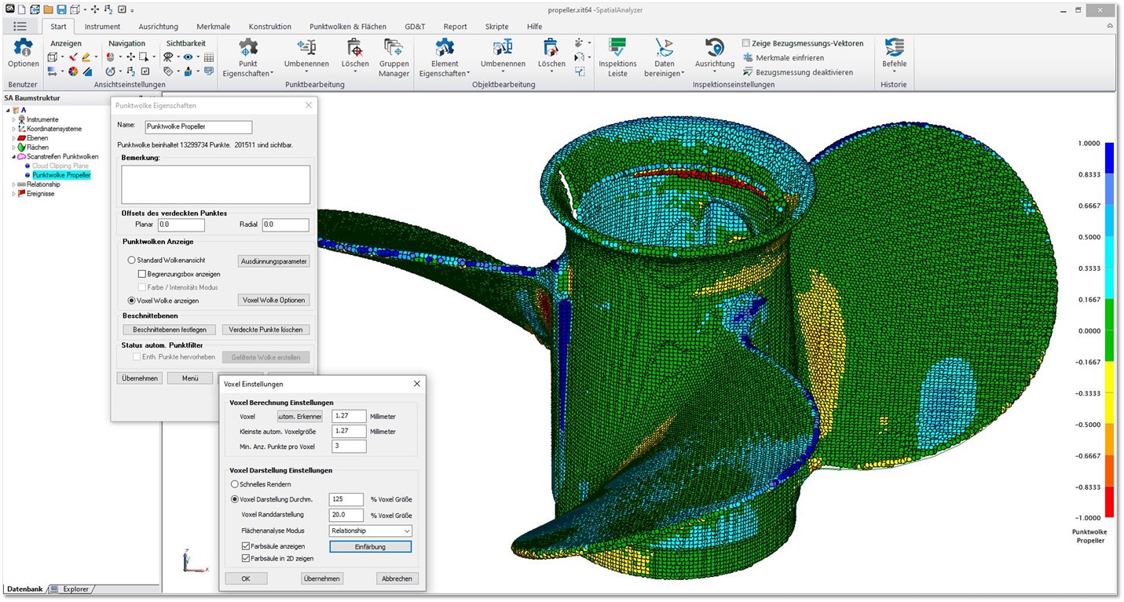This screenshot has height=602, width=1124.
Task: Expand the Instrumente node in SA Baumstruktur
Action: click(13, 119)
